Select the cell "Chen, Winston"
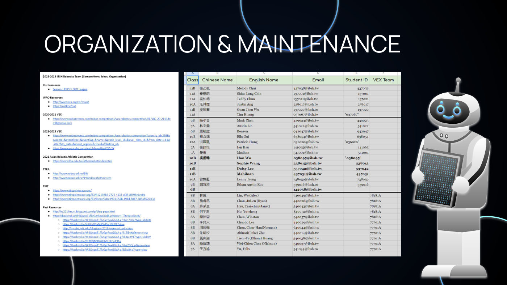The width and height of the screenshot is (507, 285). (x=264, y=217)
